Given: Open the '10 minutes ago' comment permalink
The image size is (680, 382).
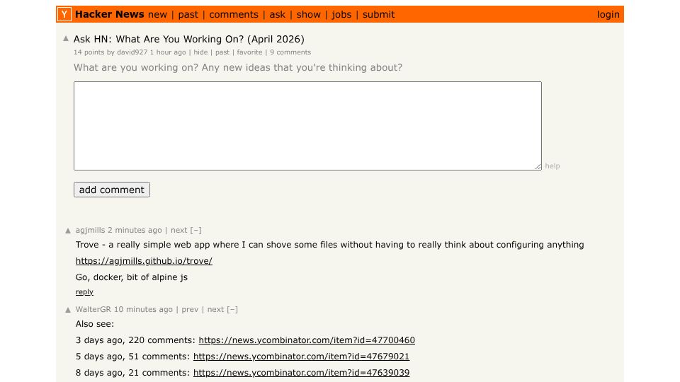Looking at the screenshot, I should click(143, 310).
